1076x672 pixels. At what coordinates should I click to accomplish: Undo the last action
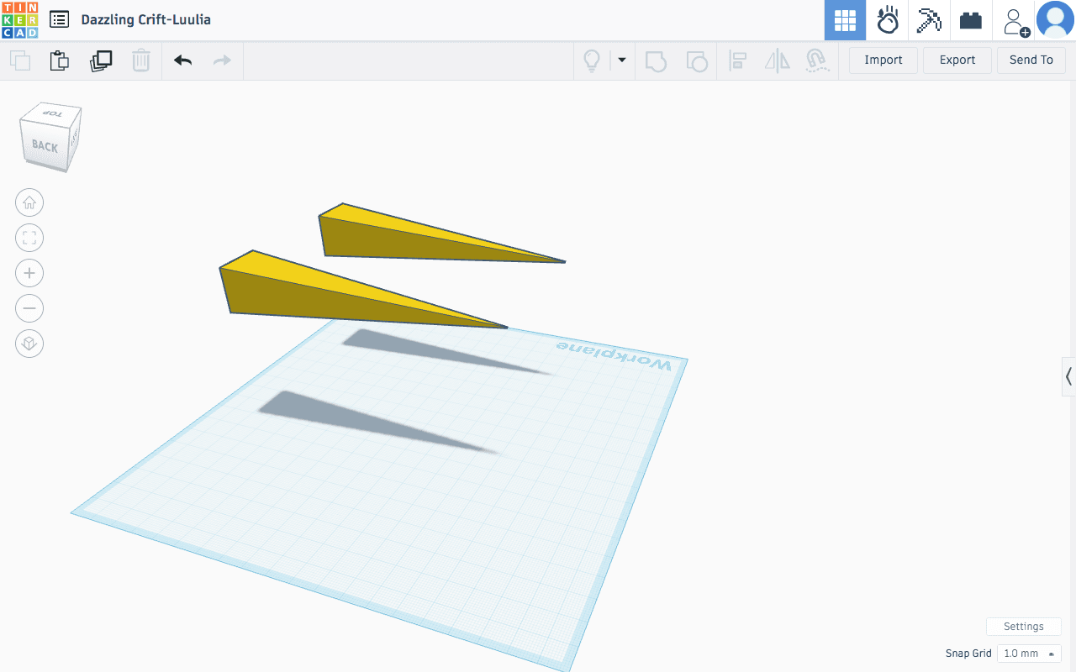pyautogui.click(x=182, y=60)
